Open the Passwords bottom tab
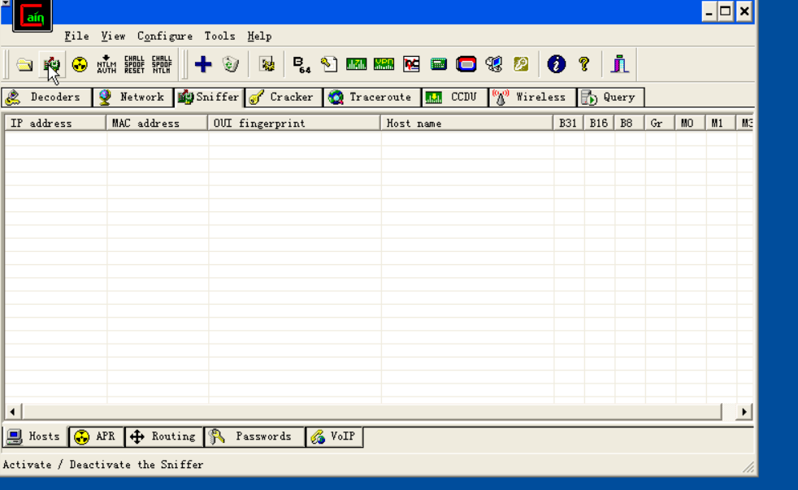798x490 pixels. (254, 436)
